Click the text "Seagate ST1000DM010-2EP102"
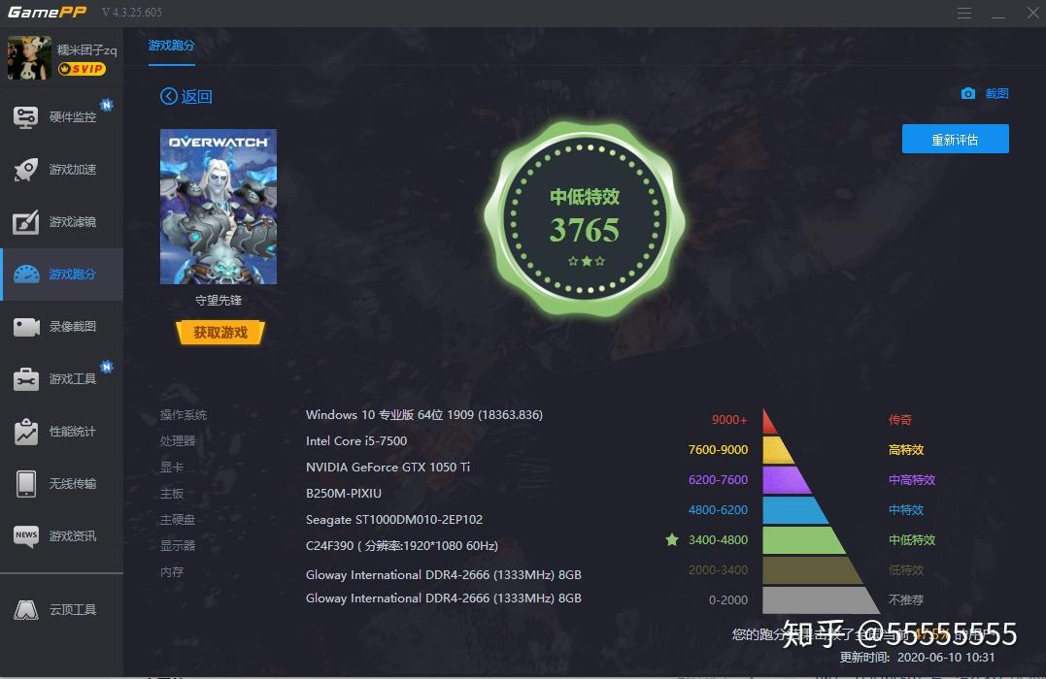 point(393,520)
